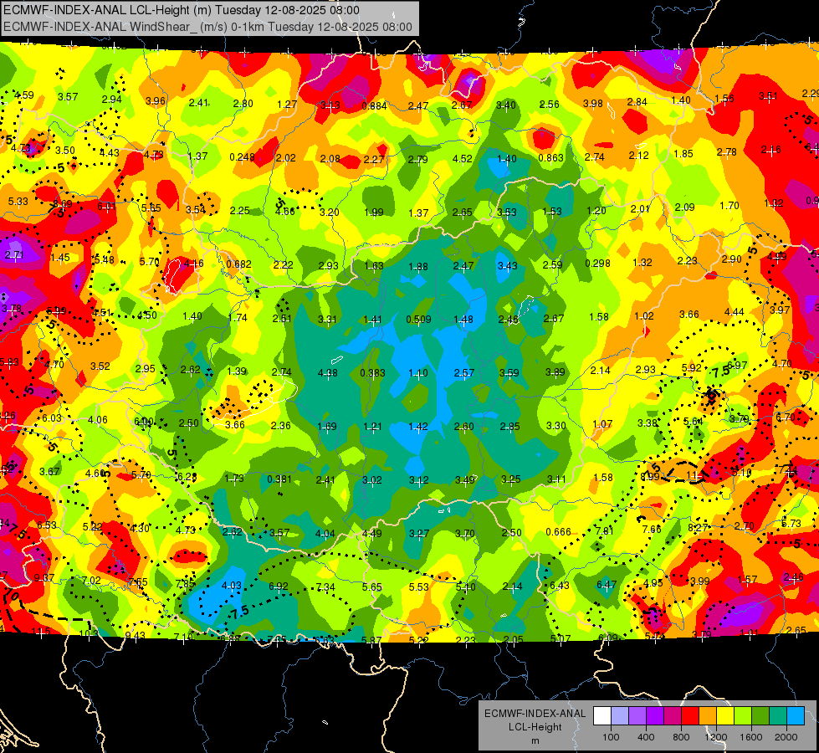Click the wind shear value 4.03
Image resolution: width=819 pixels, height=753 pixels.
pyautogui.click(x=232, y=586)
